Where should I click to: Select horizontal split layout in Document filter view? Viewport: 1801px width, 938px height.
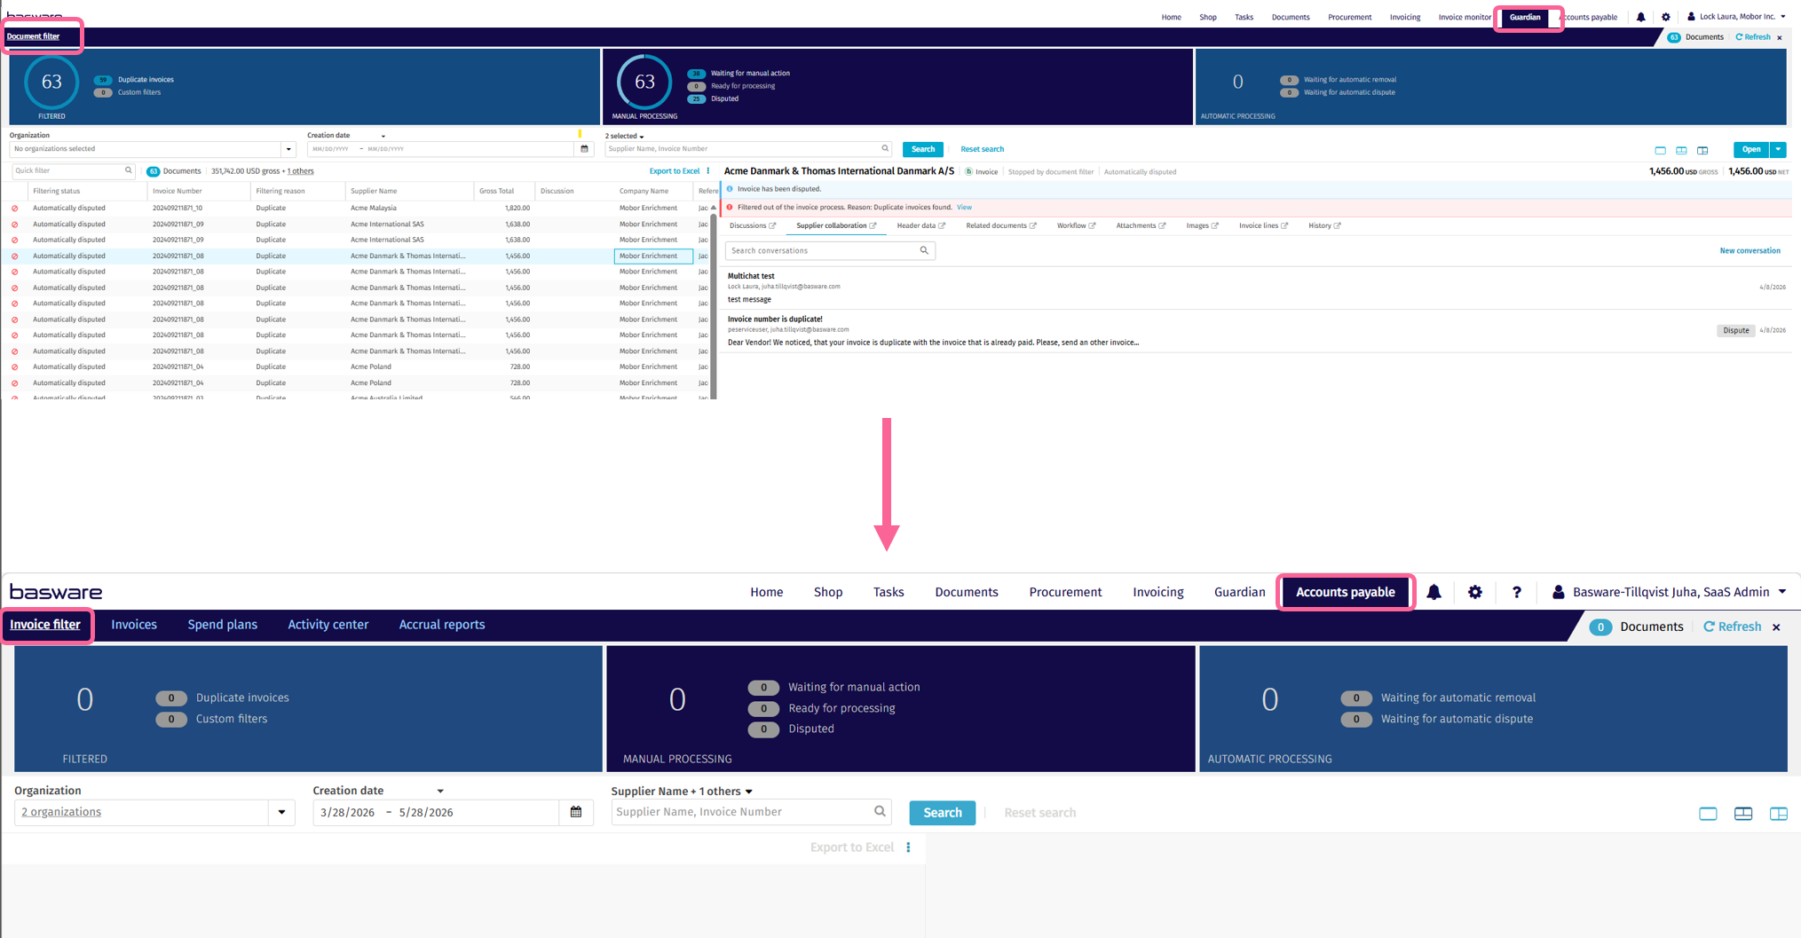pyautogui.click(x=1681, y=150)
